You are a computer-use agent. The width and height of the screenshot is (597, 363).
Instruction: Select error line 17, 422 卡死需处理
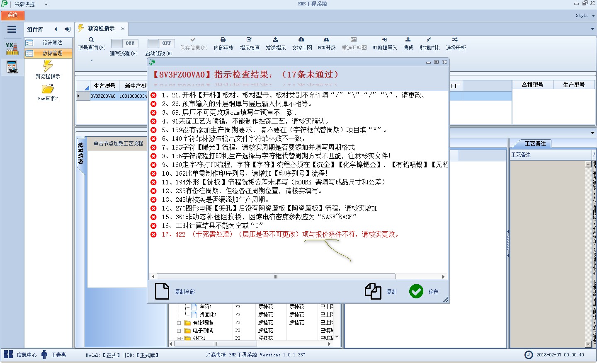click(280, 235)
